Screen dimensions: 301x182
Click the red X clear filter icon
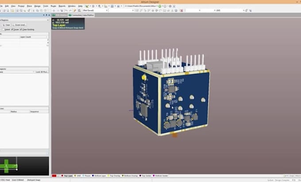click(181, 10)
